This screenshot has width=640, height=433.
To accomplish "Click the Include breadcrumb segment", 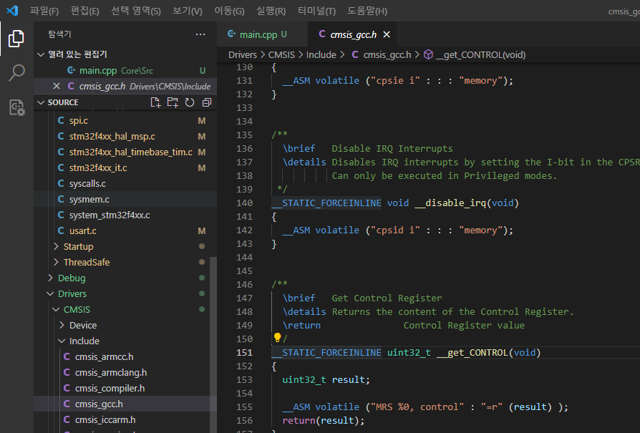I will [x=321, y=54].
